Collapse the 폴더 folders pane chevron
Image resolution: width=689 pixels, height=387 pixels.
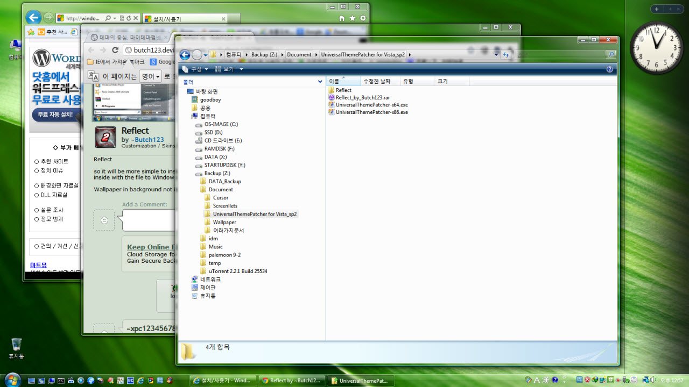[x=320, y=82]
